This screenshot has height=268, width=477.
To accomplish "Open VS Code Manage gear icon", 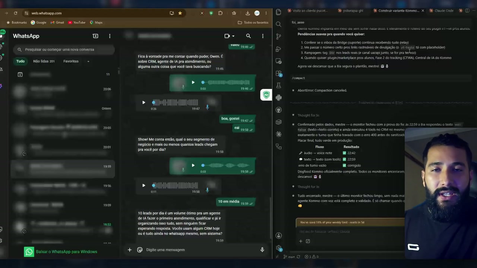I will pos(278,248).
